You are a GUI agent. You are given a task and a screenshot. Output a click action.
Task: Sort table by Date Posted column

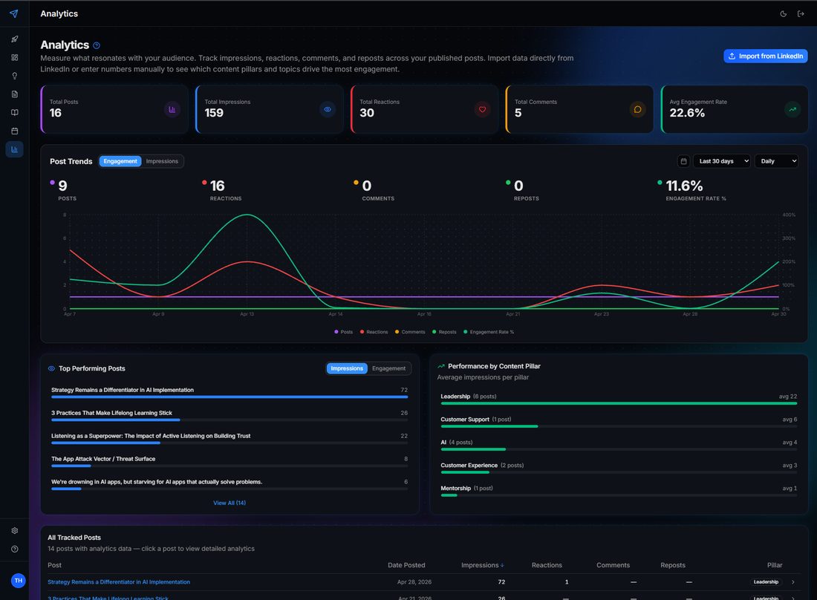pyautogui.click(x=406, y=565)
